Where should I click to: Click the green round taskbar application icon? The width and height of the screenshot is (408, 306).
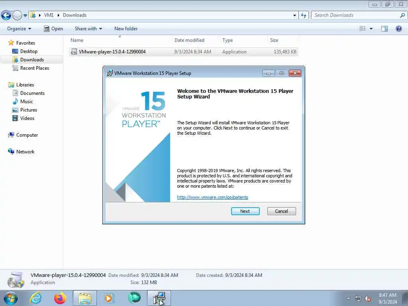click(134, 298)
